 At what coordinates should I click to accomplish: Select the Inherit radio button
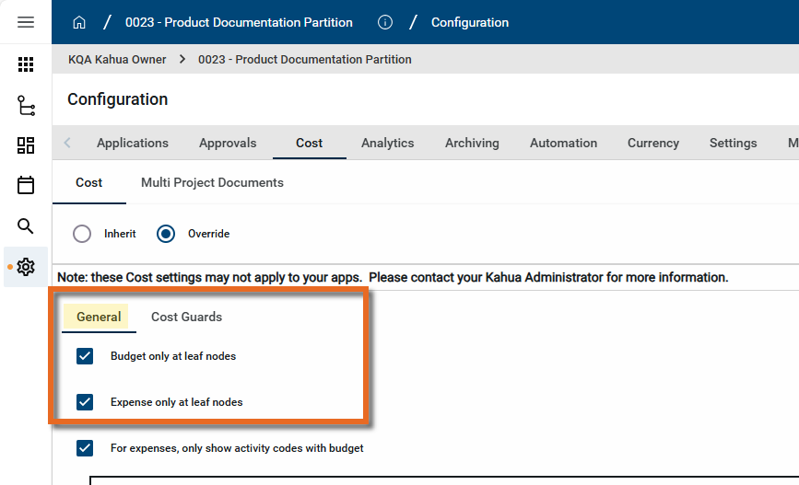tap(82, 234)
